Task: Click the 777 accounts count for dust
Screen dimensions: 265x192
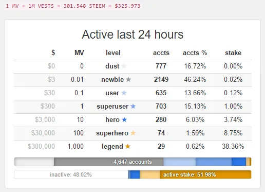Action: point(161,66)
